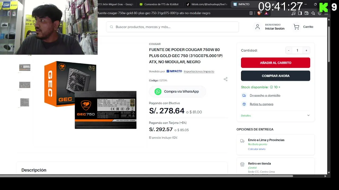Click the truck icon next to Despacho a domicilio
Screen dimensions: 339x190
click(x=244, y=96)
